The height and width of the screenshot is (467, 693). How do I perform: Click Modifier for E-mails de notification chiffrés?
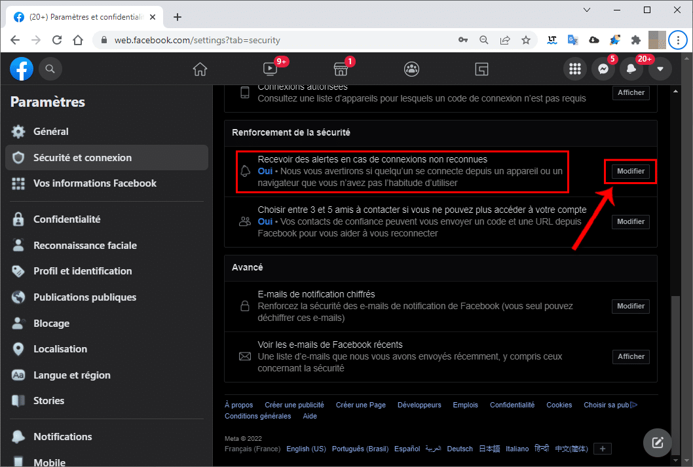[x=631, y=306]
